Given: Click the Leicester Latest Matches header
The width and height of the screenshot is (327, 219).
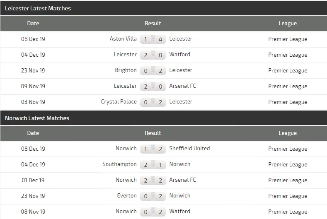Looking at the screenshot, I should coord(38,8).
